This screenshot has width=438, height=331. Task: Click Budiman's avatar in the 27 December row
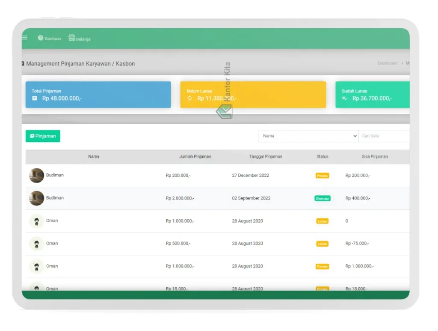[x=37, y=176]
